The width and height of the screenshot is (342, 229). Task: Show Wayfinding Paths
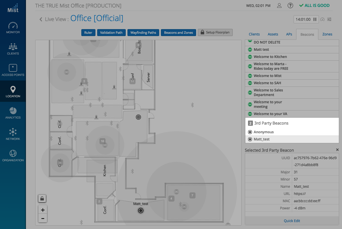coord(143,33)
